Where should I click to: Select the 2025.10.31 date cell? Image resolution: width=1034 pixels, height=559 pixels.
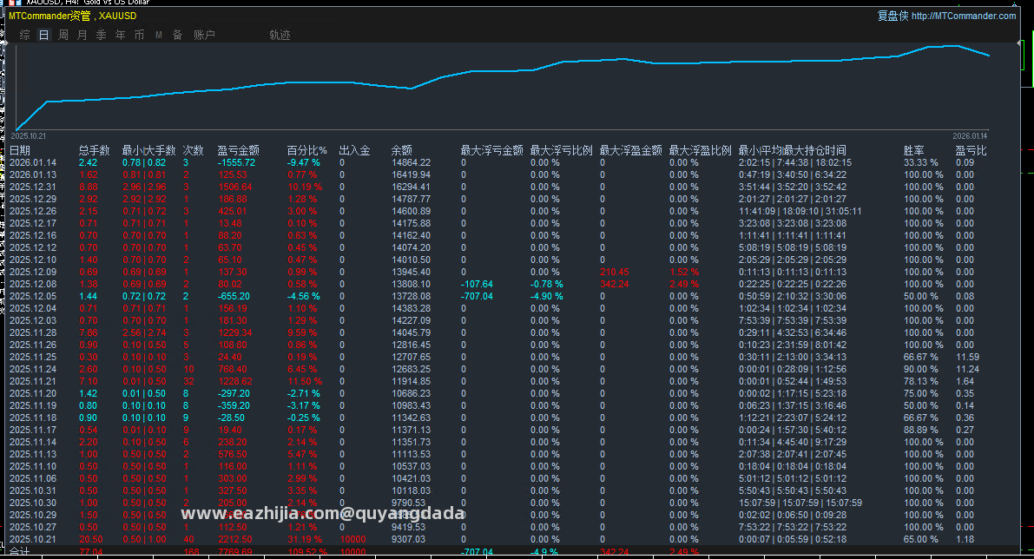[x=33, y=491]
